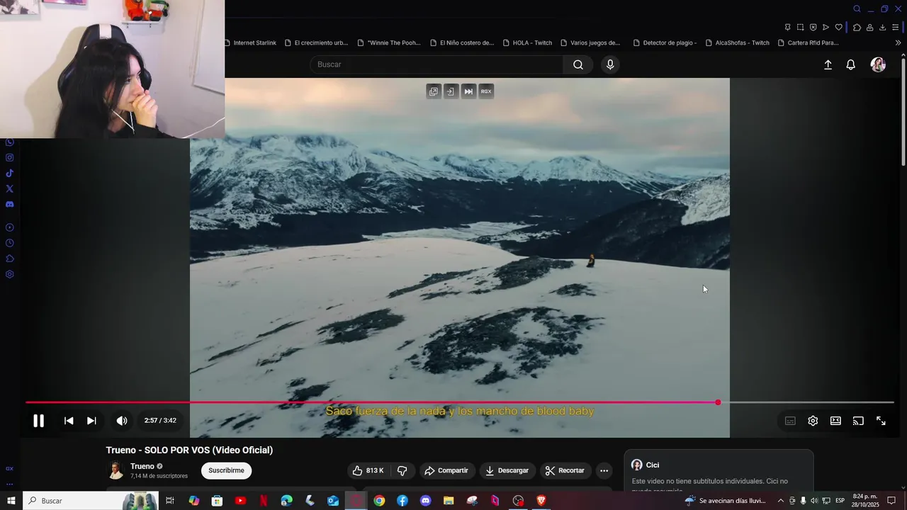Open the Trueno channel name link

pyautogui.click(x=142, y=466)
